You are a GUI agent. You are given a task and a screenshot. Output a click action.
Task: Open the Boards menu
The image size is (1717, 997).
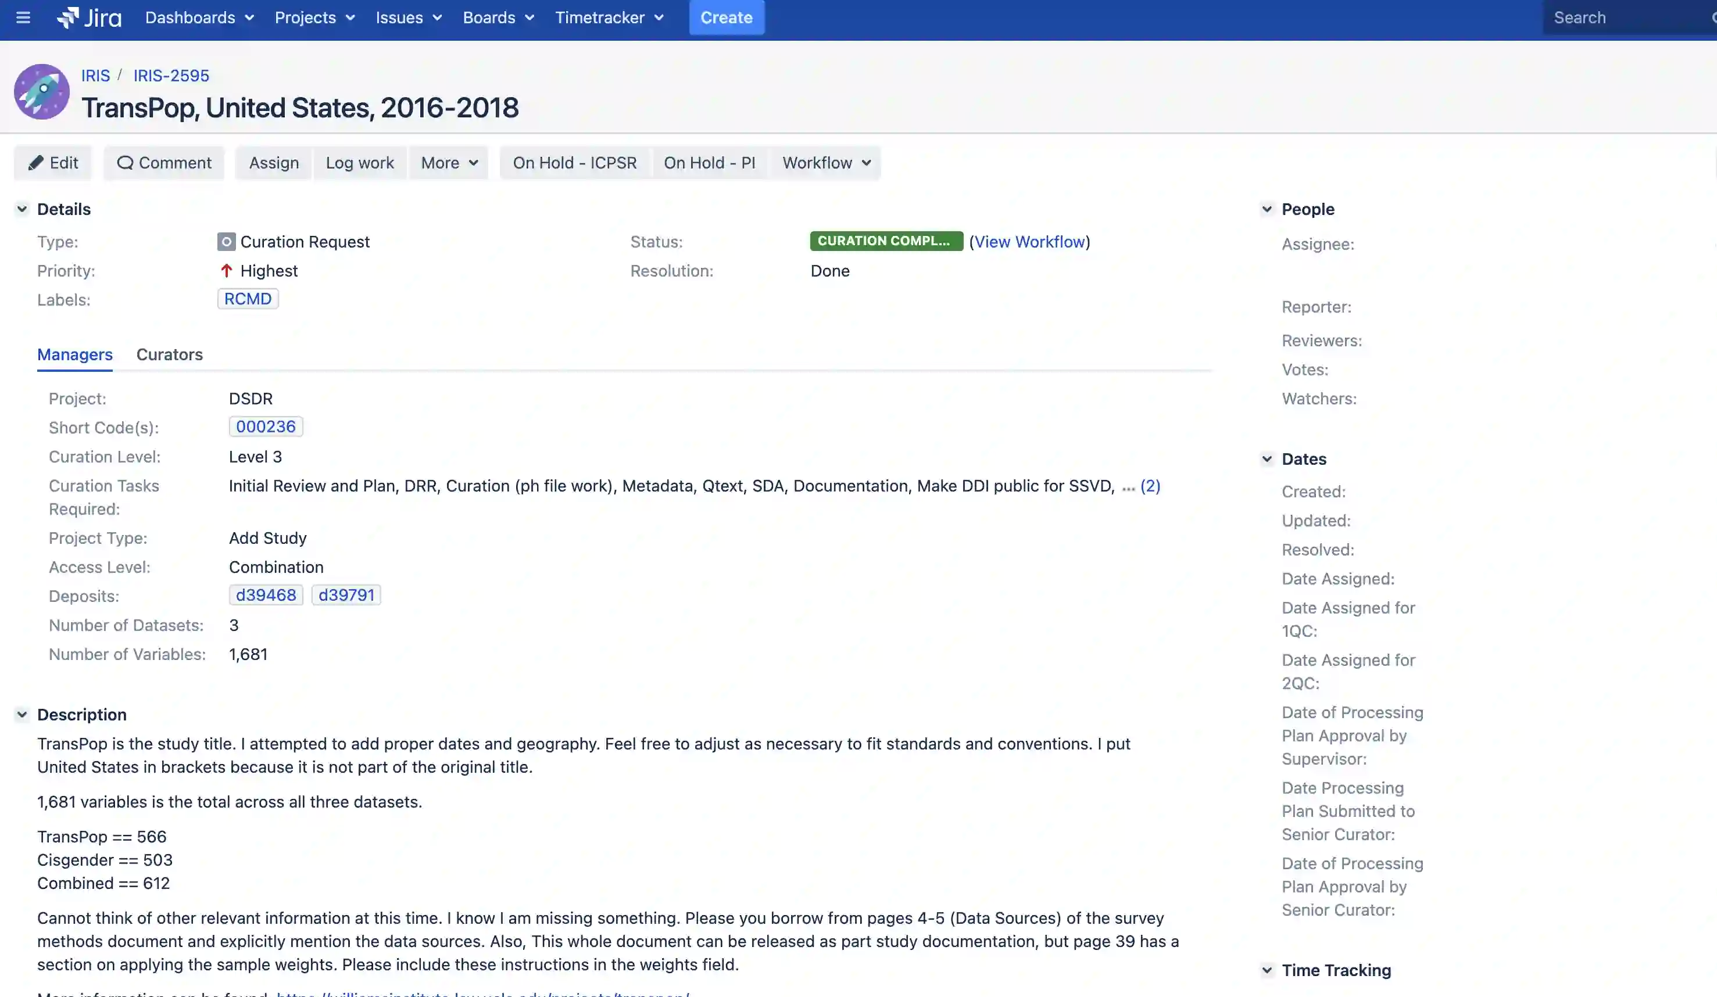(x=498, y=17)
